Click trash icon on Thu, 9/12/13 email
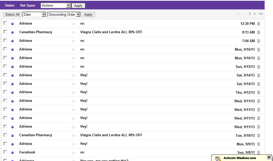This screenshot has height=161, width=273. 259,93
